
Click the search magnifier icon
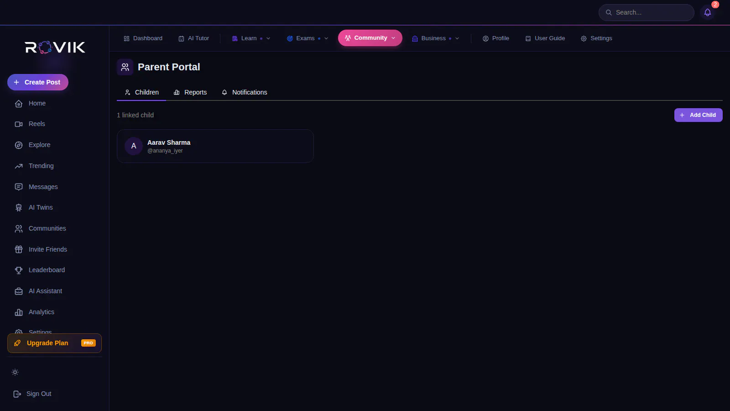tap(609, 12)
